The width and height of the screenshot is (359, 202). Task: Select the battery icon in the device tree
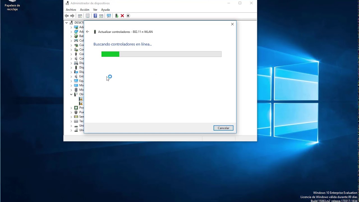pyautogui.click(x=76, y=36)
